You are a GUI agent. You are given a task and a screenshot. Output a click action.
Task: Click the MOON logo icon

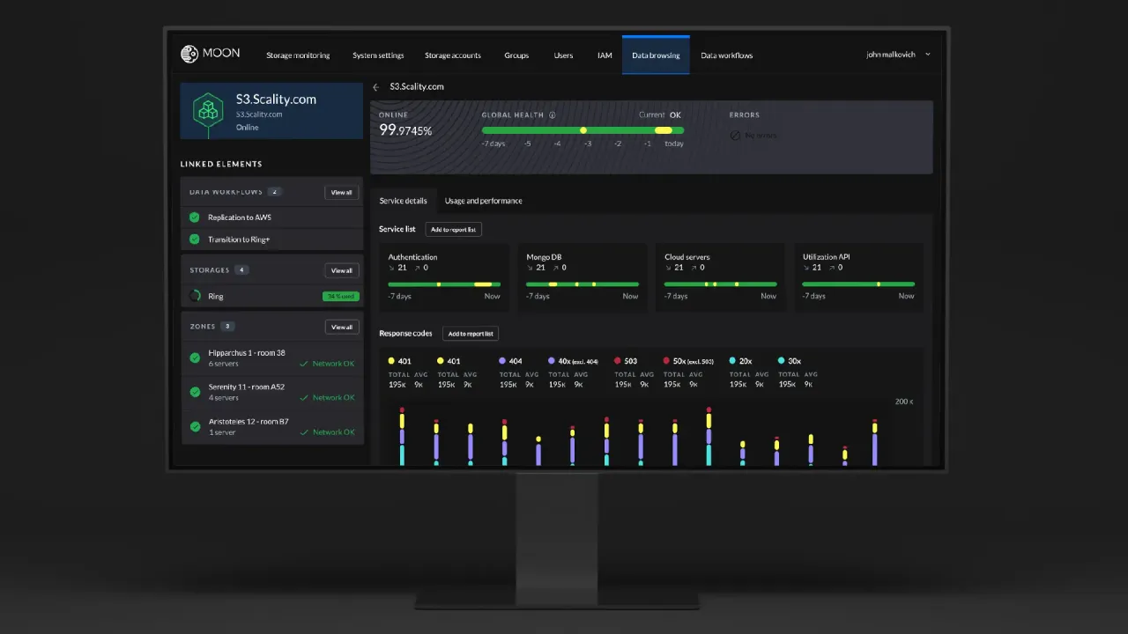(x=189, y=55)
